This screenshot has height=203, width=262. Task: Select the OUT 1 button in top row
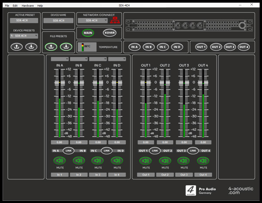click(201, 47)
